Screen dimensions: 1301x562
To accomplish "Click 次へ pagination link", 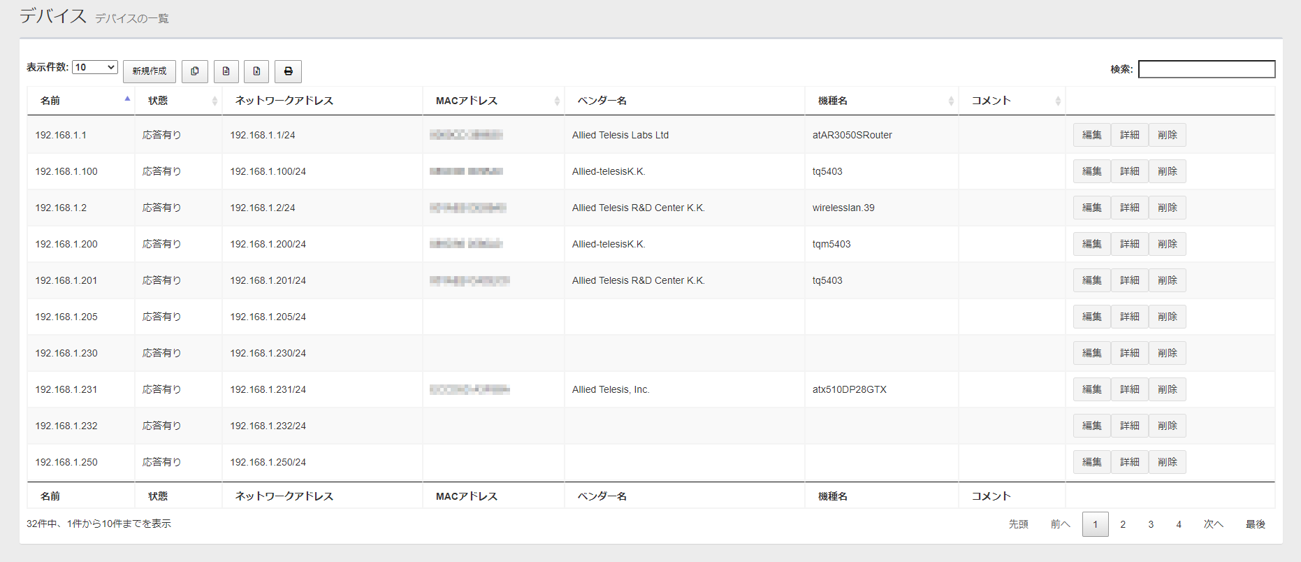I will pyautogui.click(x=1213, y=524).
